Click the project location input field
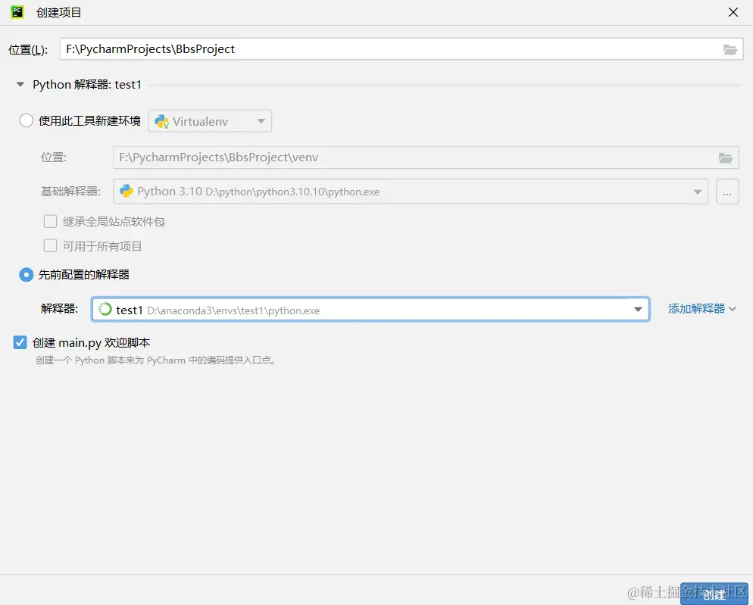The width and height of the screenshot is (753, 605). (x=401, y=49)
